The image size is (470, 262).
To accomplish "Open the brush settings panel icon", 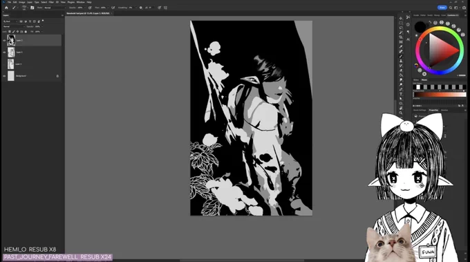I will click(x=32, y=8).
